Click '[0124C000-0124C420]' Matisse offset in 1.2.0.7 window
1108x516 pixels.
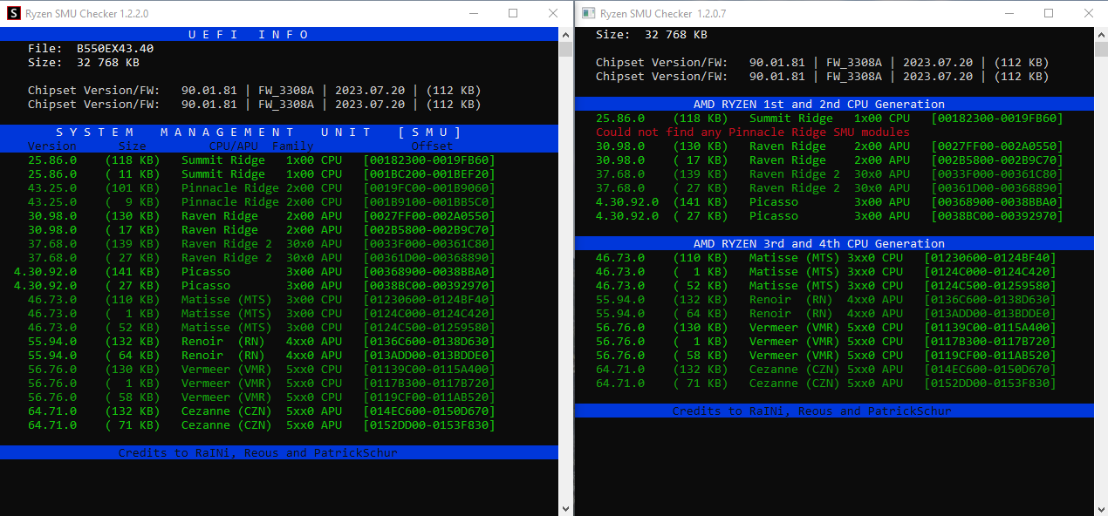[x=990, y=272]
